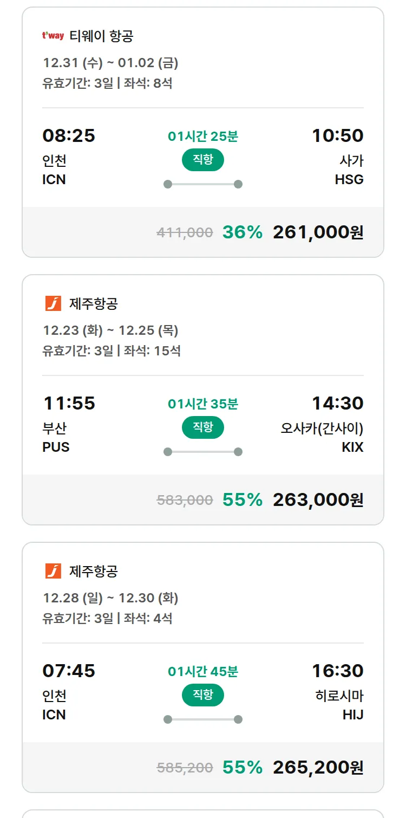
Task: Click the 01시간 45분 flight duration
Action: pyautogui.click(x=202, y=672)
